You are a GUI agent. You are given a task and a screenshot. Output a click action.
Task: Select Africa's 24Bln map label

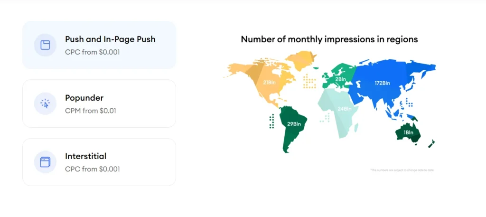pyautogui.click(x=344, y=109)
